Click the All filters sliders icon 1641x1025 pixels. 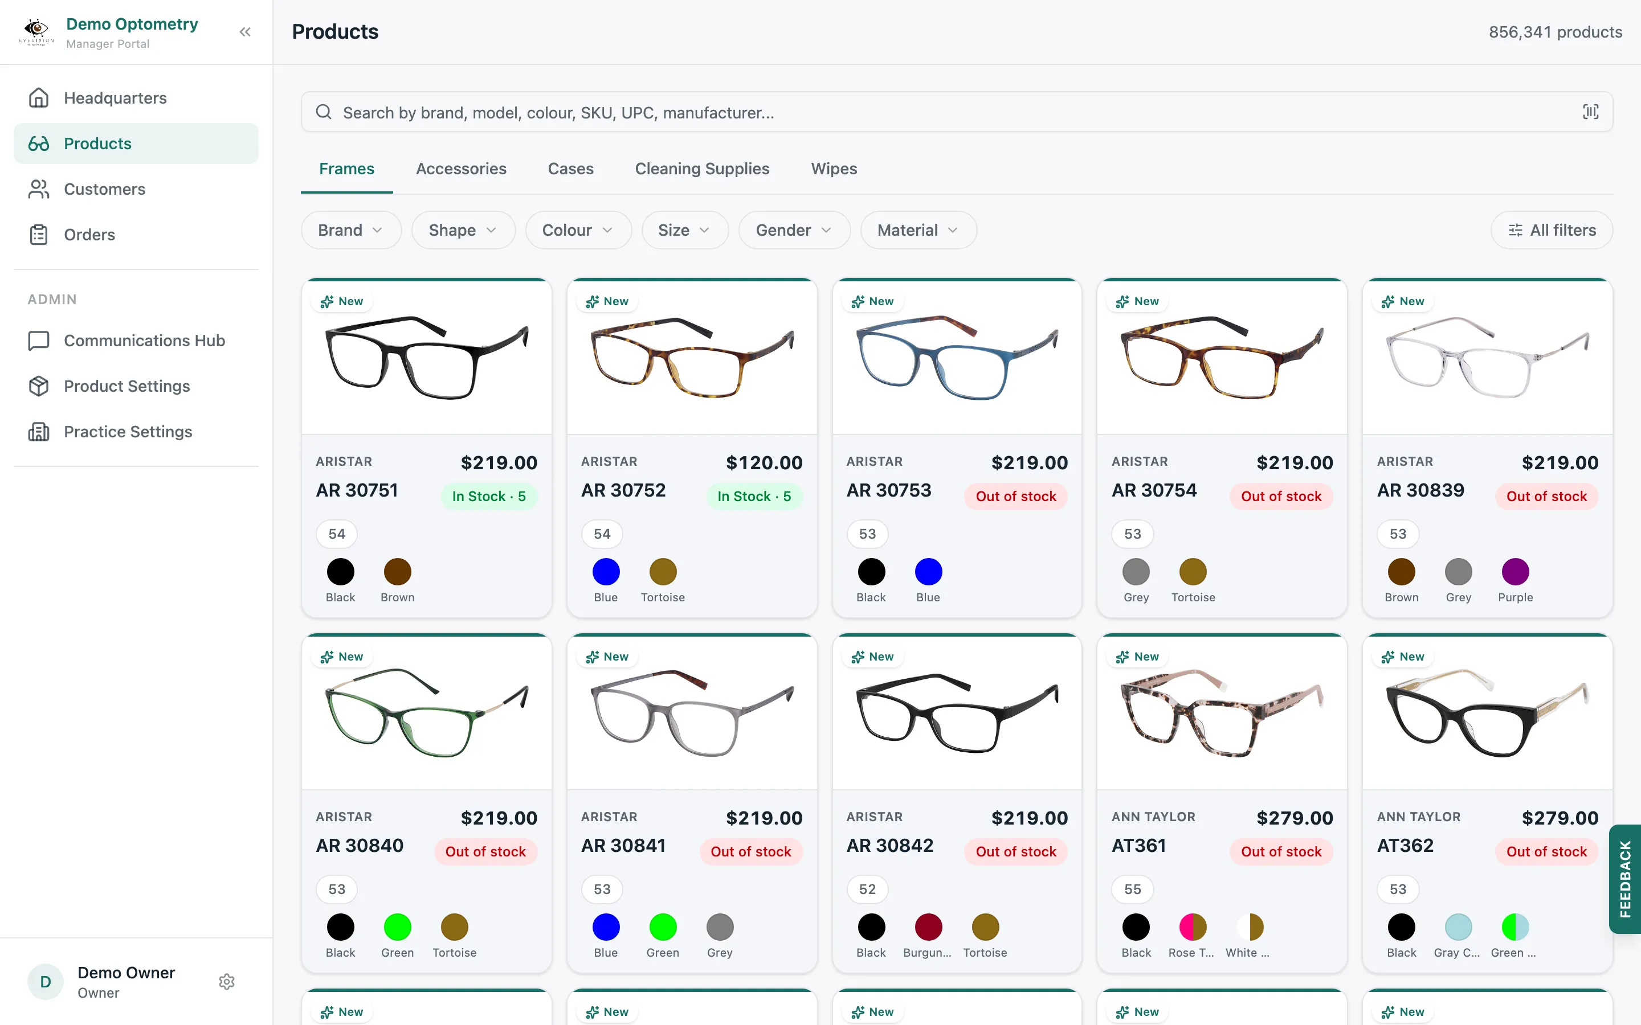coord(1515,231)
